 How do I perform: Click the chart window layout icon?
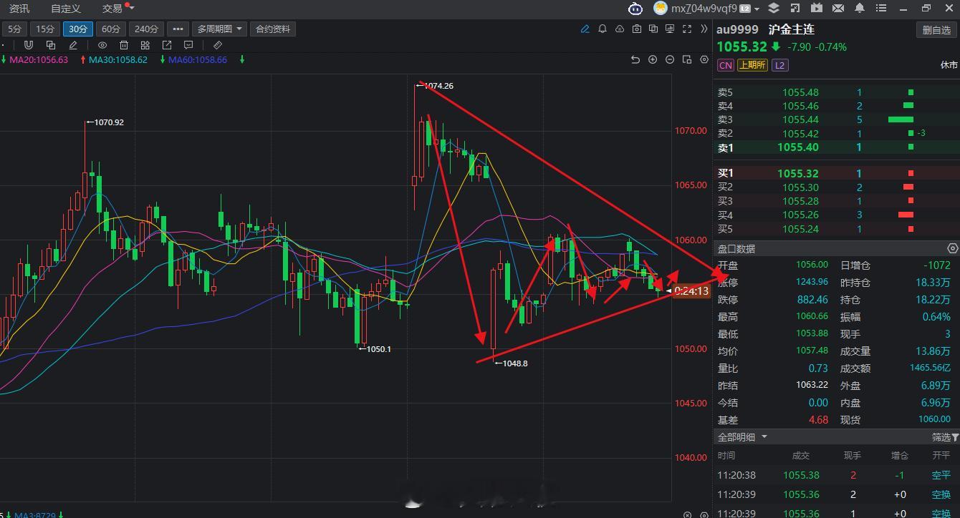pos(687,60)
